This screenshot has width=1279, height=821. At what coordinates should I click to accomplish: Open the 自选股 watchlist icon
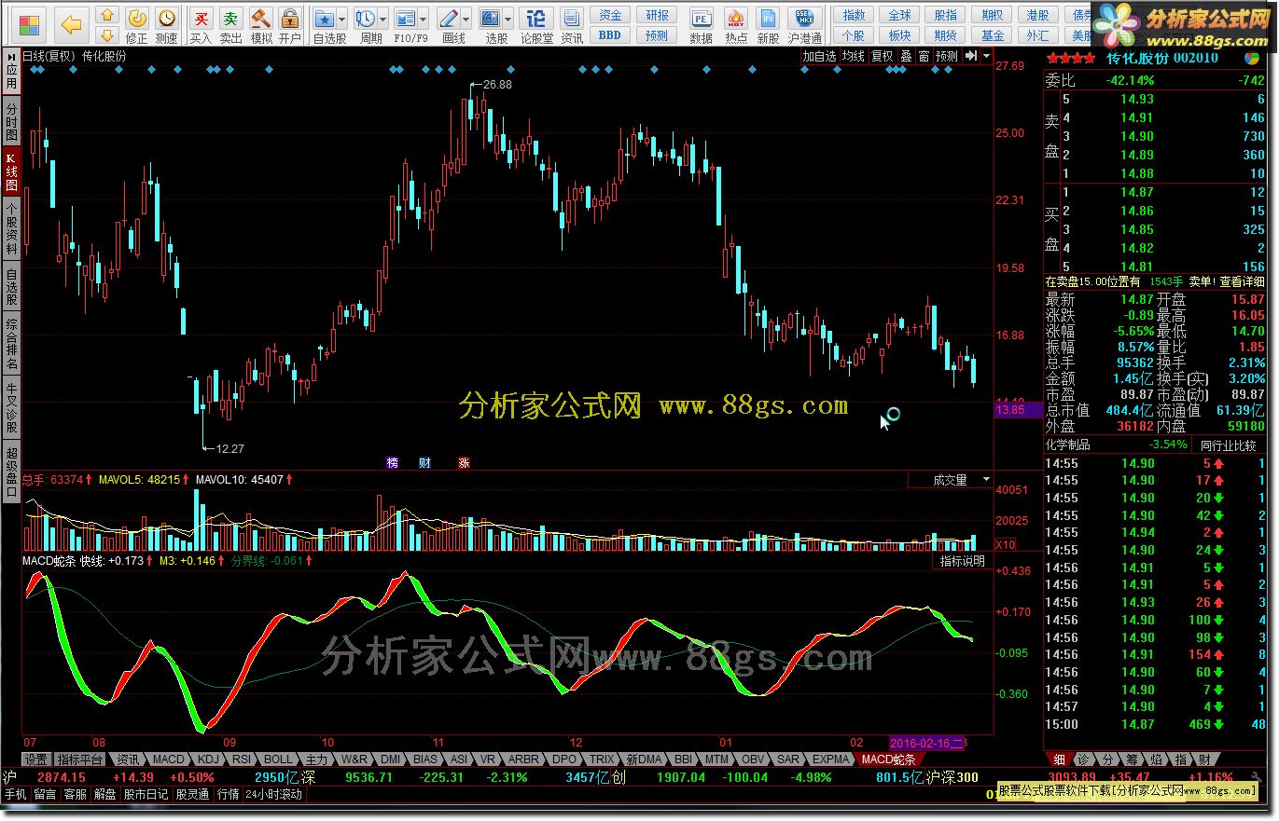[x=325, y=19]
